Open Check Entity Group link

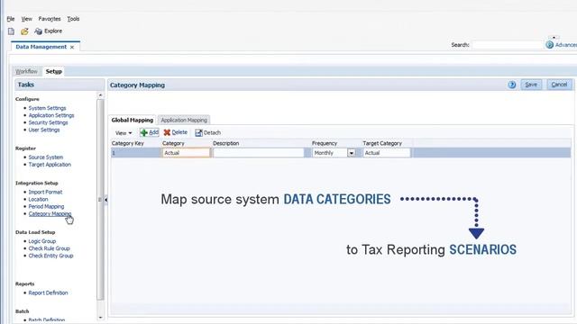coord(50,256)
